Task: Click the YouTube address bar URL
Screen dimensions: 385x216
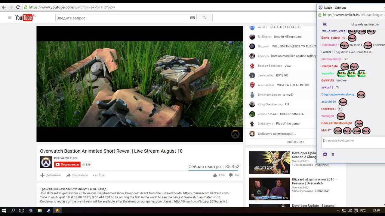Action: tap(72, 7)
